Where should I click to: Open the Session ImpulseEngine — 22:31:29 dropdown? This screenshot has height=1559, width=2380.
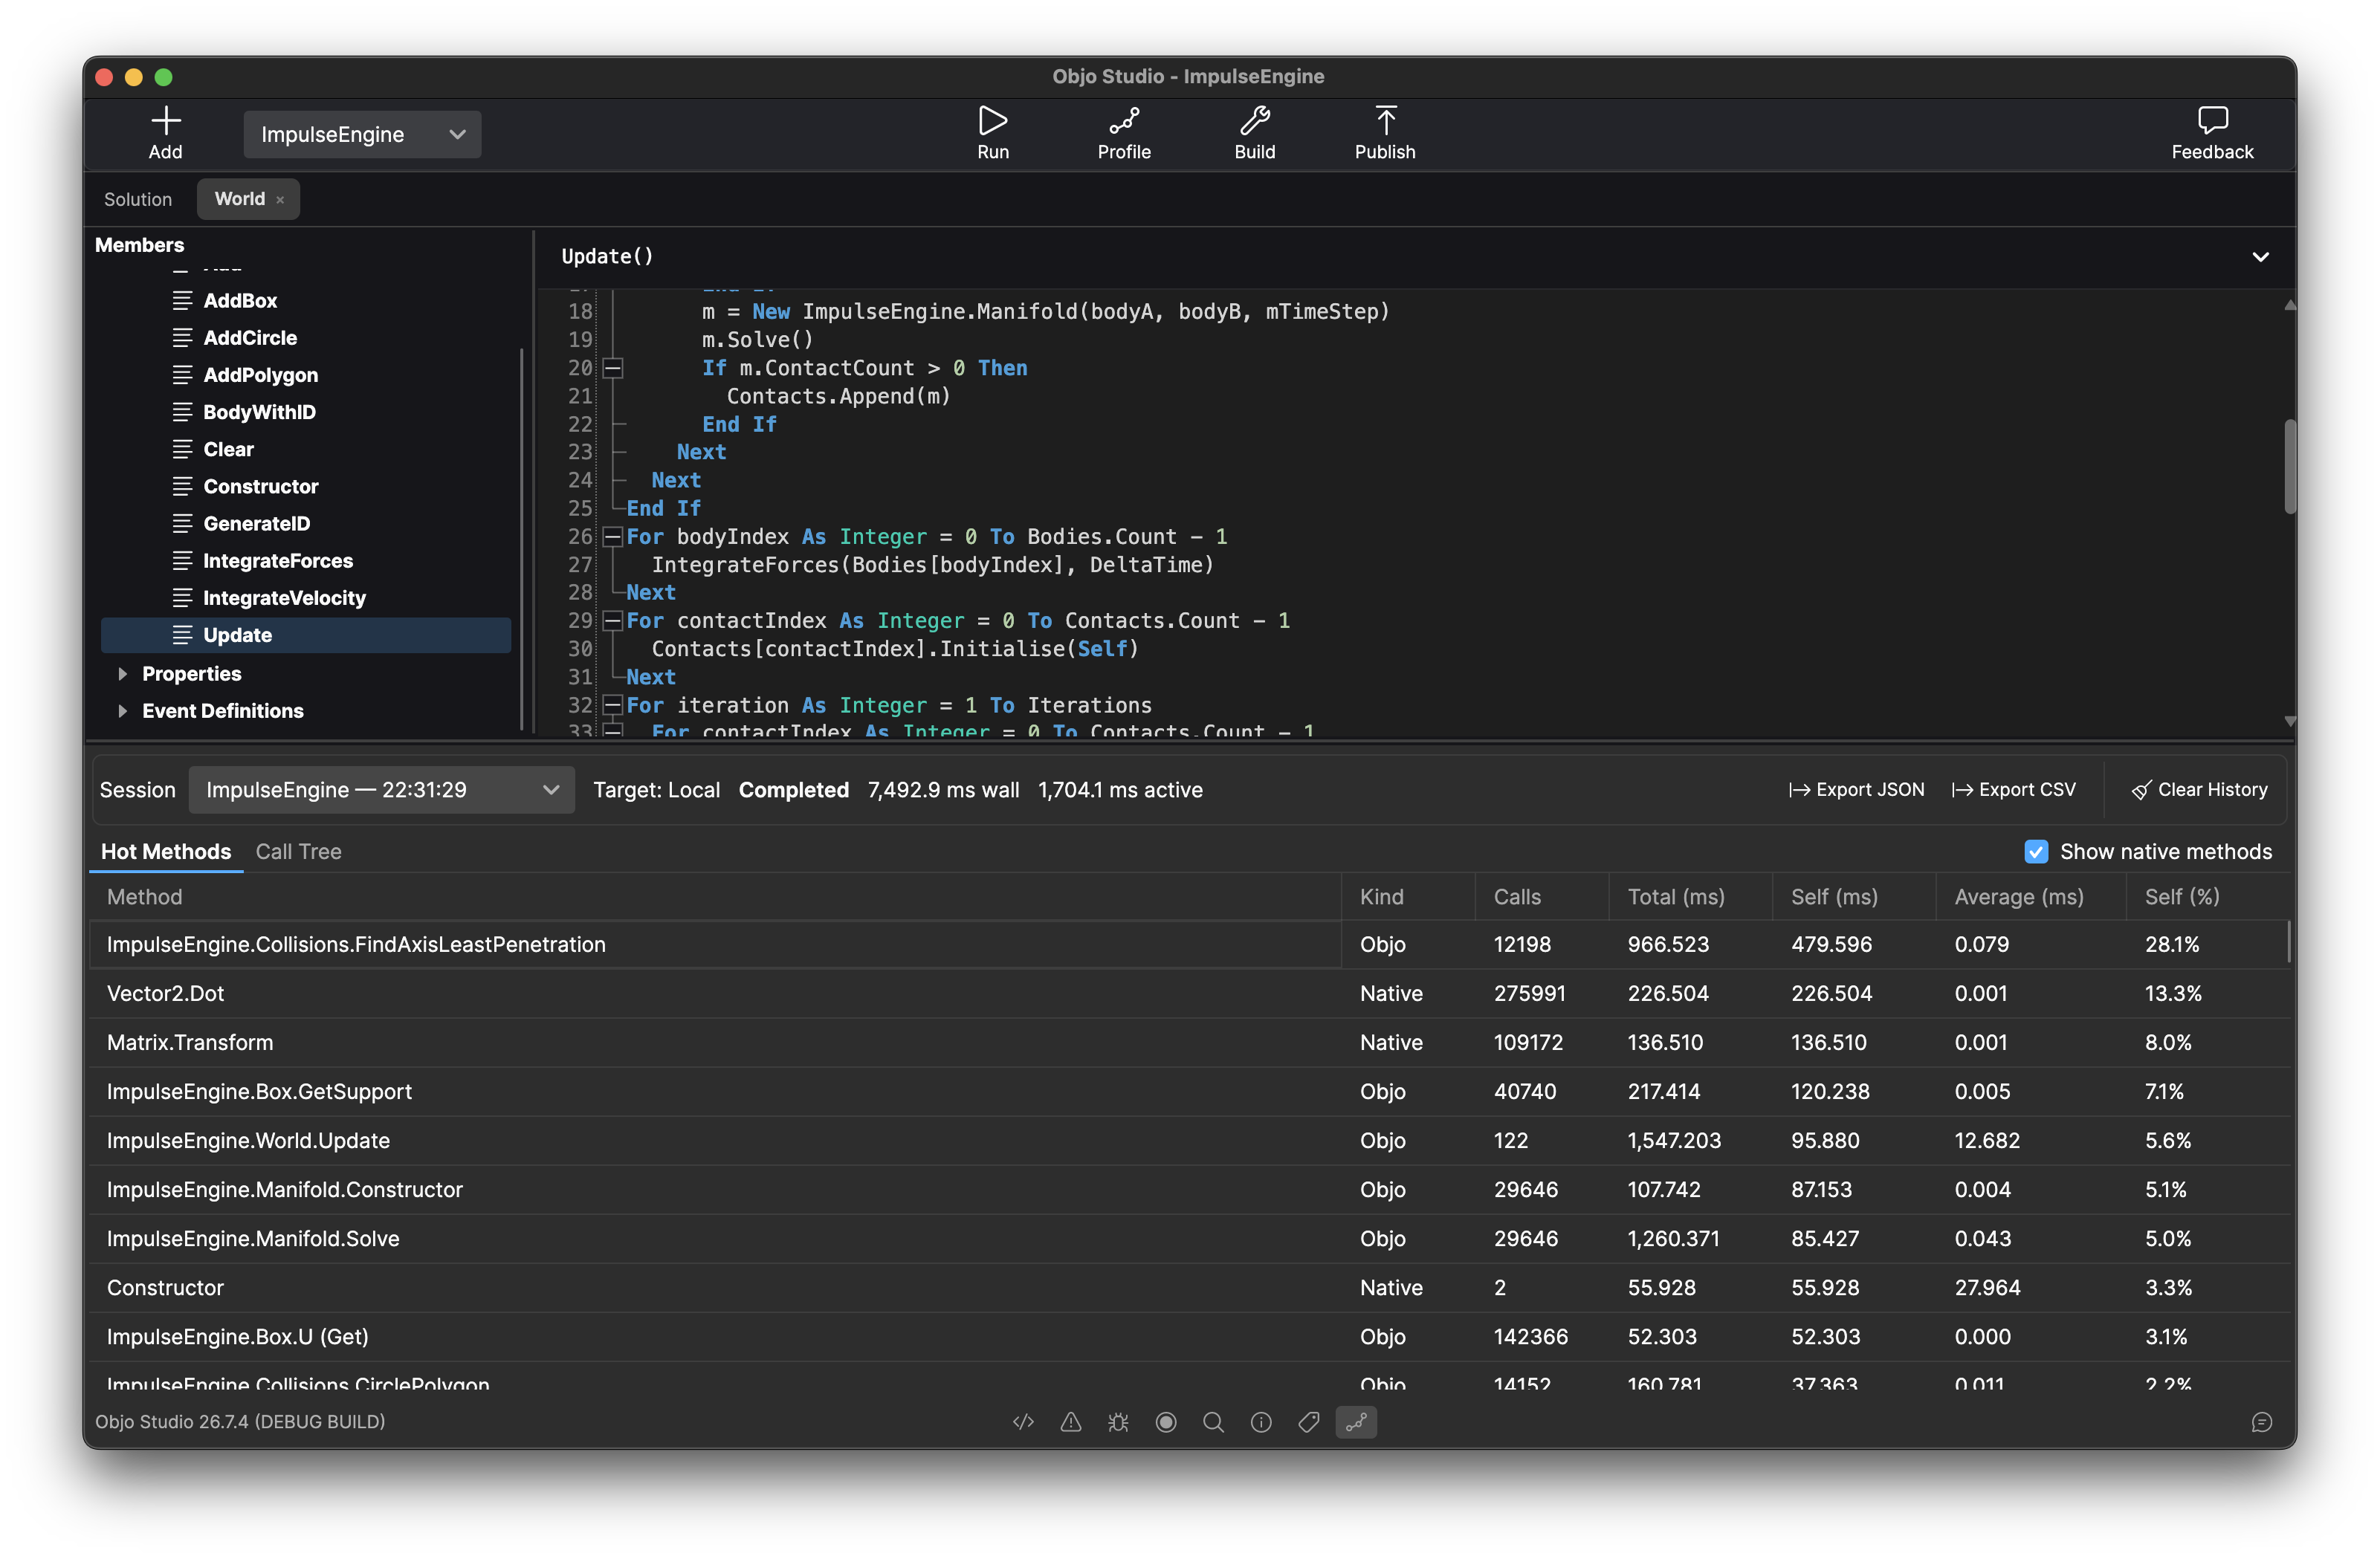[381, 790]
